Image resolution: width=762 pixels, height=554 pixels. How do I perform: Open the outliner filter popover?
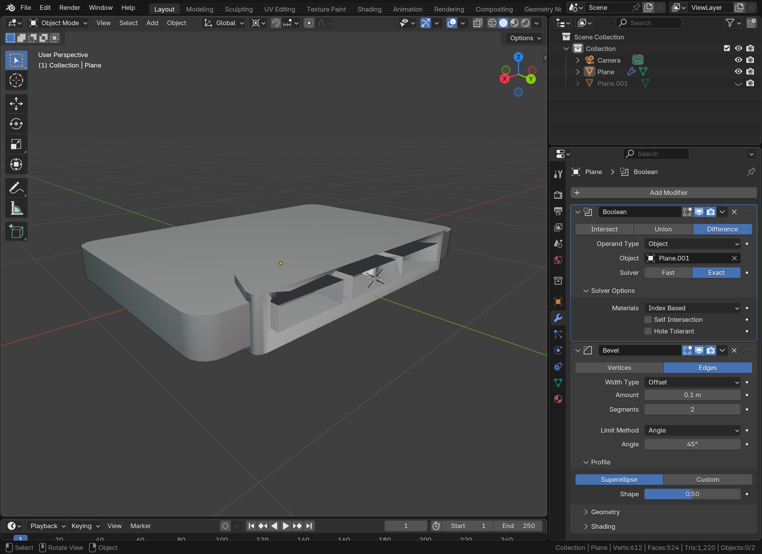[x=733, y=23]
